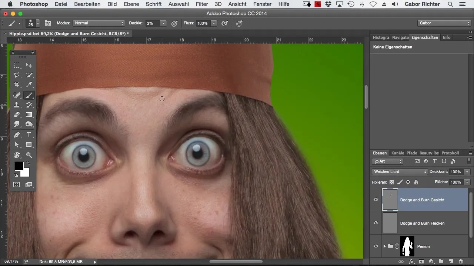Open the Deckkr. opacity slider arrow
The height and width of the screenshot is (266, 474).
pos(163,23)
